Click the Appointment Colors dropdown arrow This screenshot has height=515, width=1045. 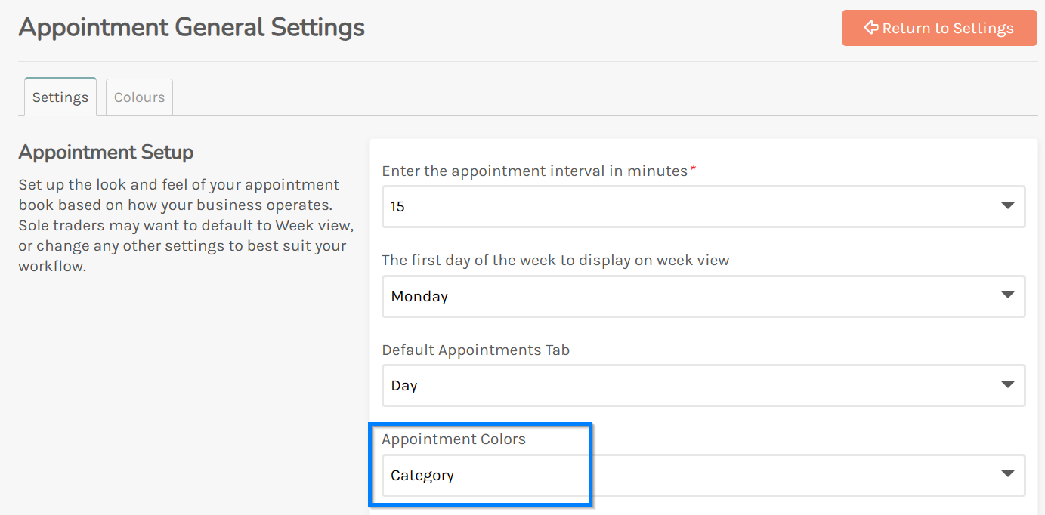click(x=1007, y=474)
